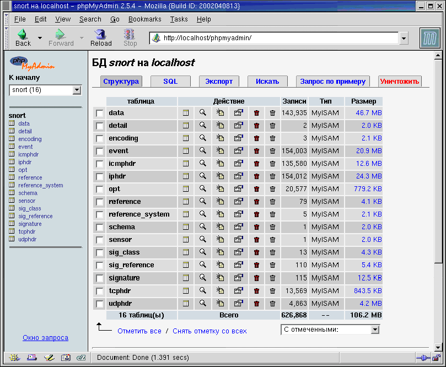
Task: Open the File menu
Action: (x=20, y=19)
